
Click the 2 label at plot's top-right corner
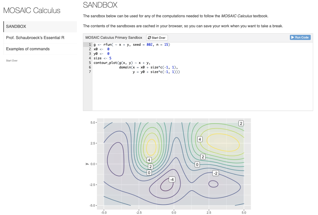tap(241, 123)
